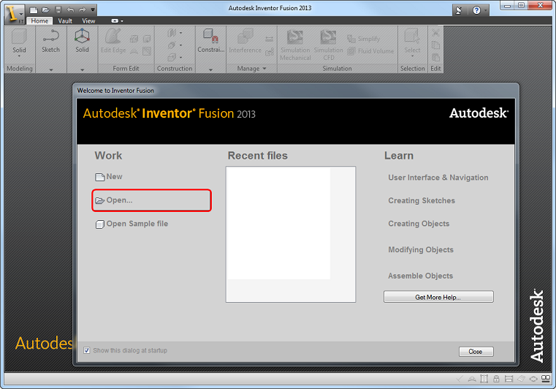Click the rightmost split-view icon in status bar
Image resolution: width=556 pixels, height=389 pixels.
pyautogui.click(x=546, y=379)
